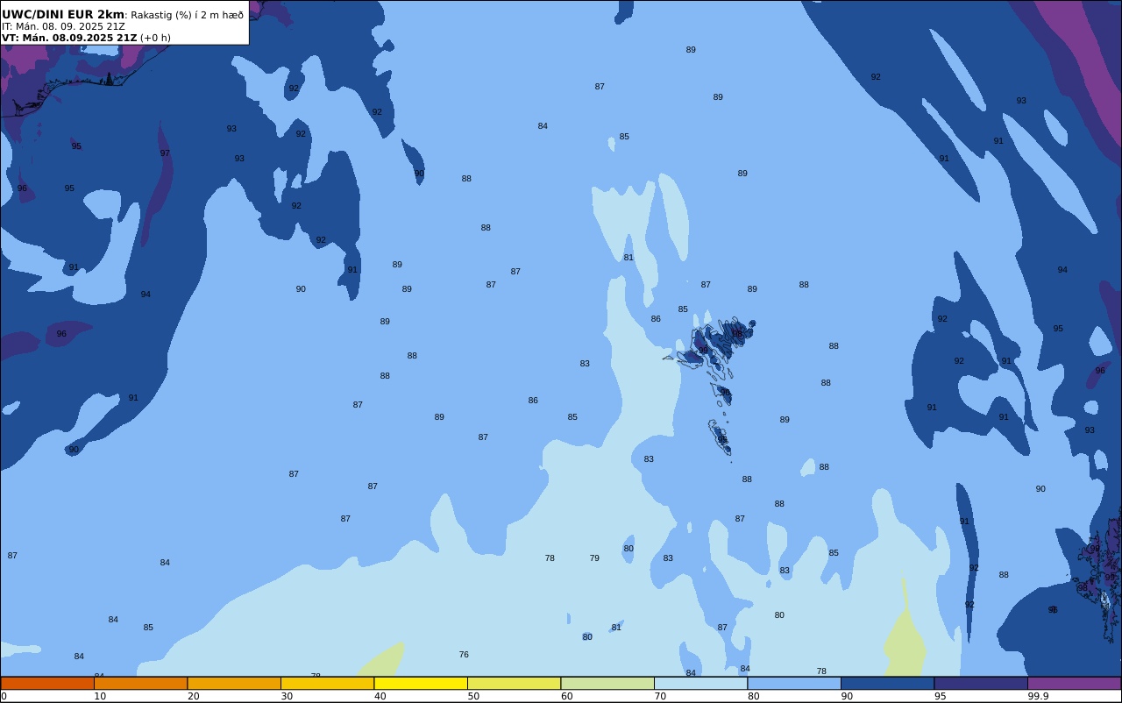Click the legend scale label '40'

[x=380, y=696]
